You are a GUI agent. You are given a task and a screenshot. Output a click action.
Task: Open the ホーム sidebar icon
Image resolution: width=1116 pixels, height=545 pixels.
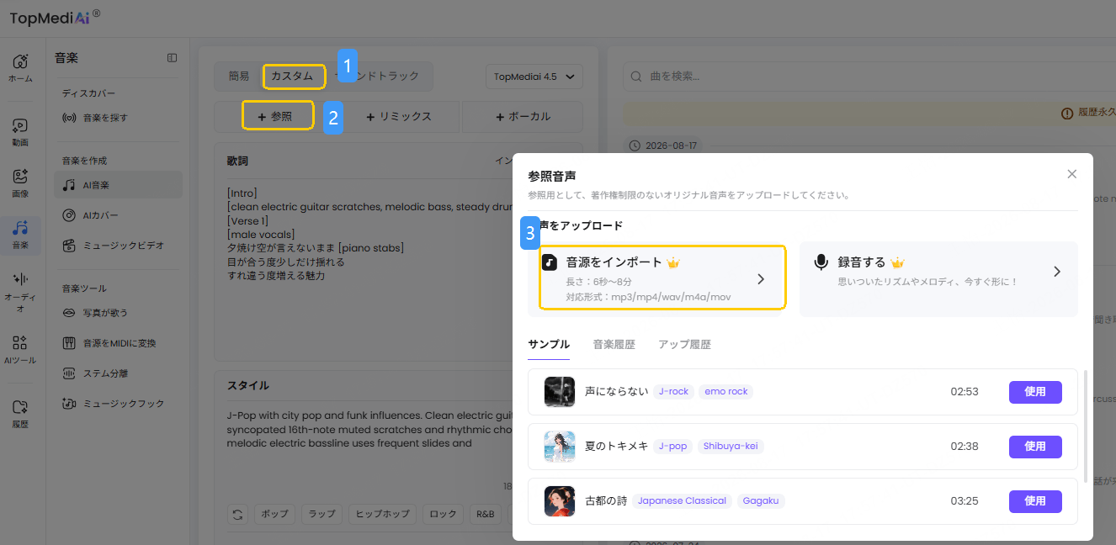click(x=20, y=67)
